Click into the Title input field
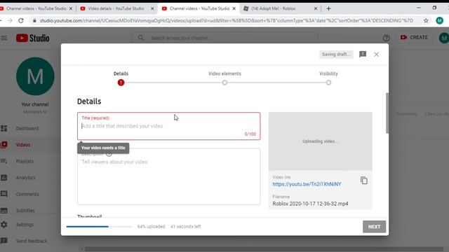Screen dimensions: 449x252 [168, 126]
